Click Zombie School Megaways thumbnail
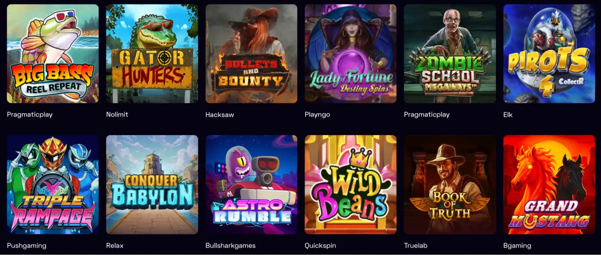Viewport: 601px width, 255px height. (x=450, y=54)
